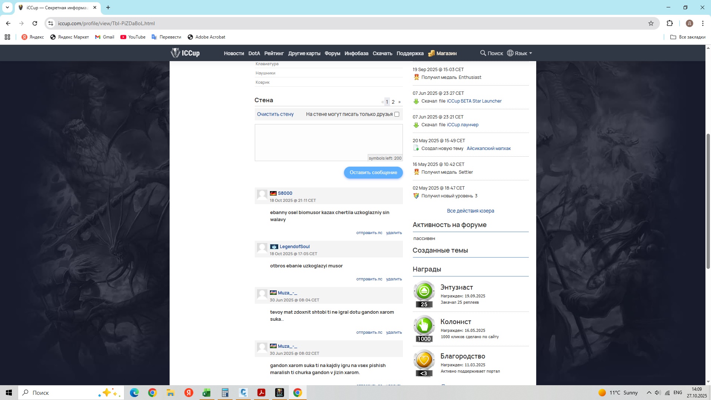Open the Магазин shop icon
The width and height of the screenshot is (711, 400).
pos(431,53)
